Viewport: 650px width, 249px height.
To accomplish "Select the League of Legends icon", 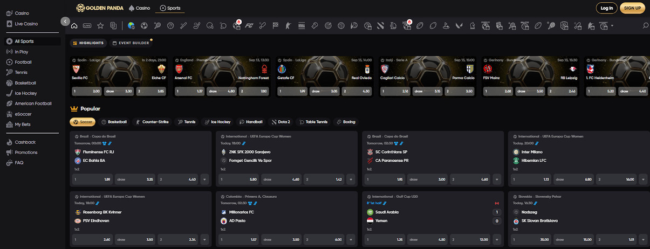I will [393, 25].
